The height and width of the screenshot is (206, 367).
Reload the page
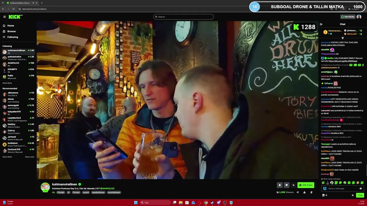[x=13, y=9]
